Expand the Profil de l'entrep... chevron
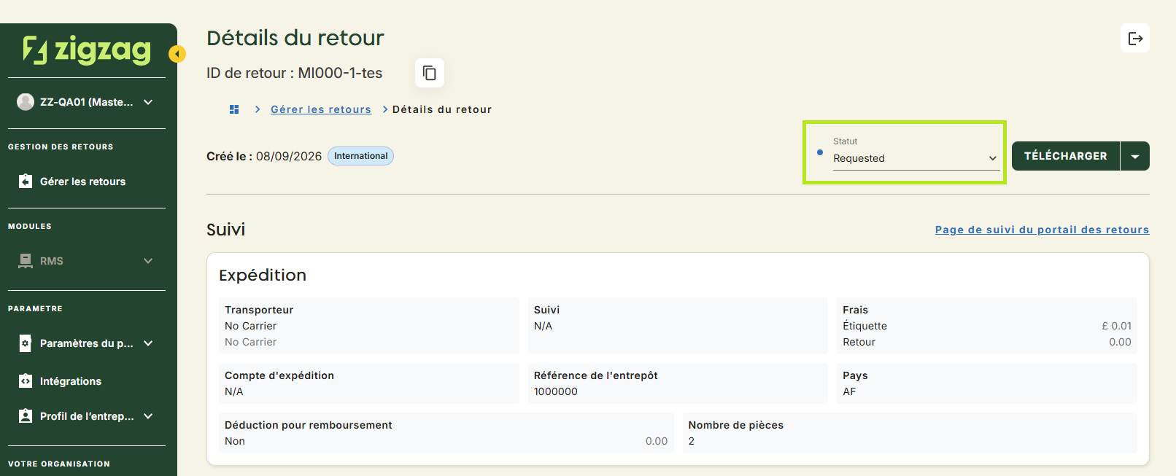This screenshot has width=1176, height=476. tap(148, 416)
